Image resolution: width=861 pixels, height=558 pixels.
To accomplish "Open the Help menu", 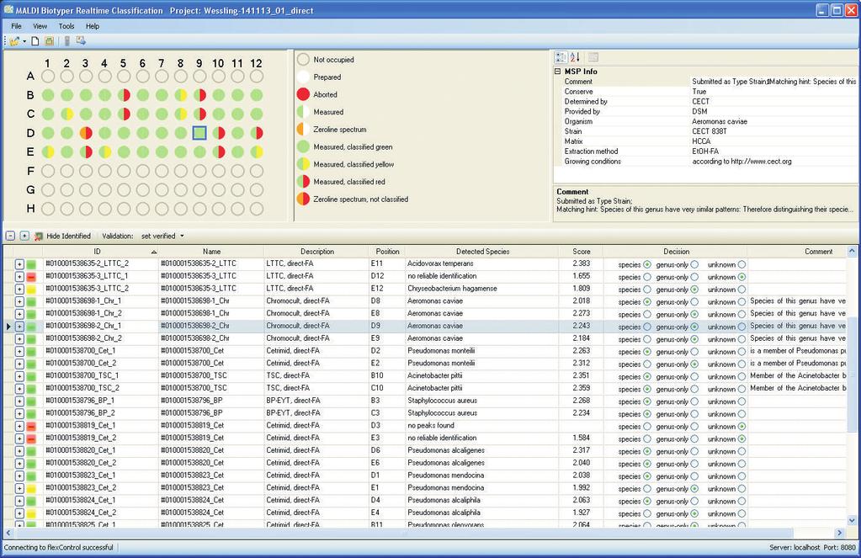I will click(x=93, y=26).
